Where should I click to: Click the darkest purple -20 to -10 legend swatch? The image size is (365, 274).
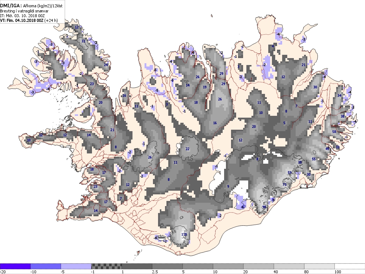click(x=15, y=266)
